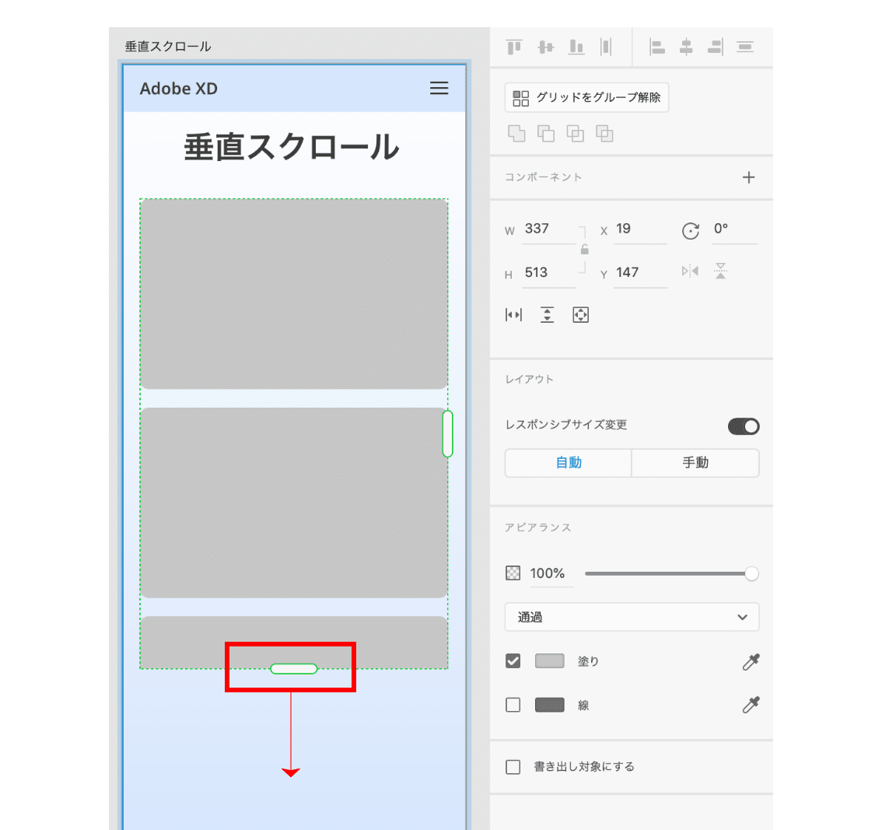Select the align right edges icon

[715, 47]
